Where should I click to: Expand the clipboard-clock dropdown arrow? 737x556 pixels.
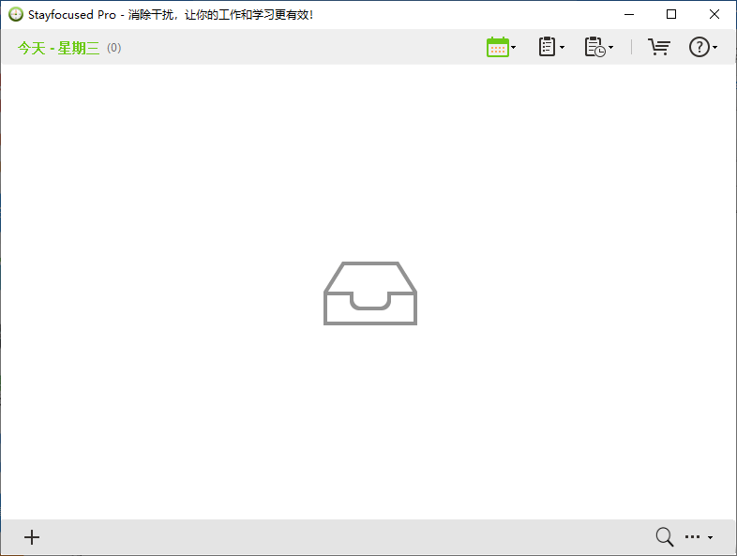610,48
